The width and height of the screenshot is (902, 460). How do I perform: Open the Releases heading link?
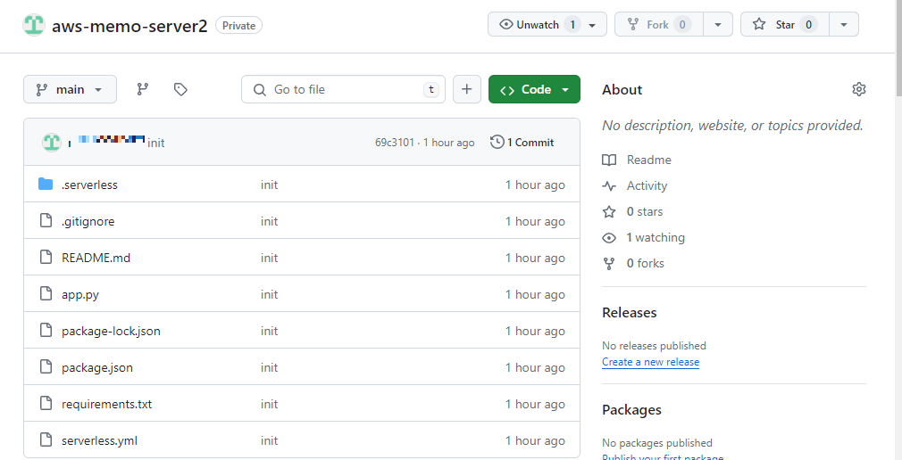point(630,313)
